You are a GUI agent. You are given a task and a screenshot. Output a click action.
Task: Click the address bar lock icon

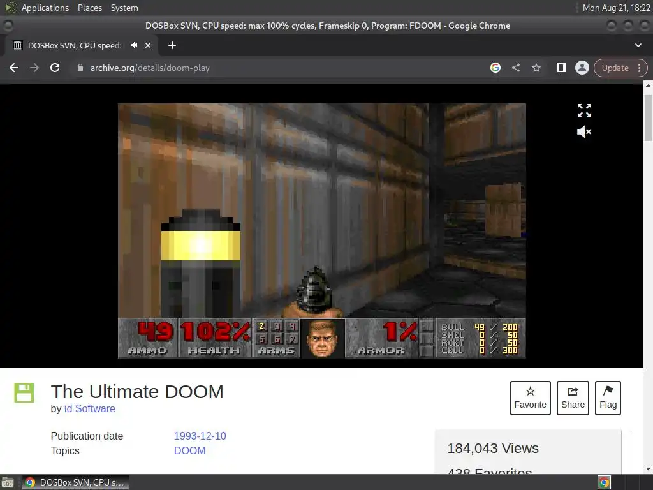(80, 68)
